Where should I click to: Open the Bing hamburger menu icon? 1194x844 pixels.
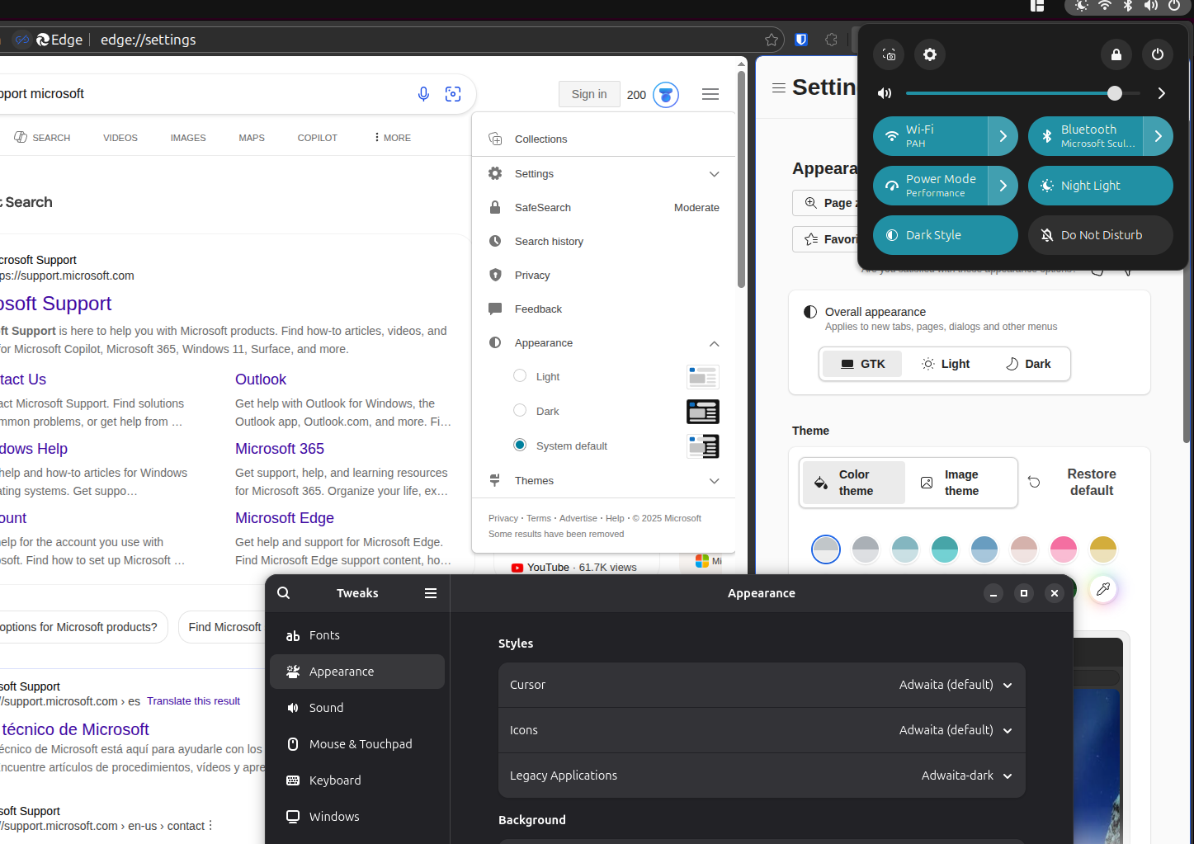(x=710, y=94)
